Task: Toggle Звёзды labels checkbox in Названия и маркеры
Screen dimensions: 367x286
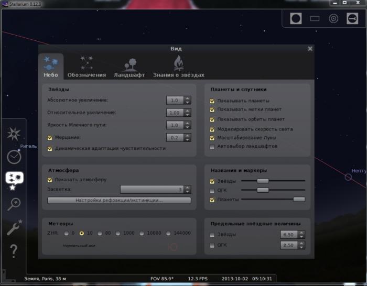Action: coord(212,181)
